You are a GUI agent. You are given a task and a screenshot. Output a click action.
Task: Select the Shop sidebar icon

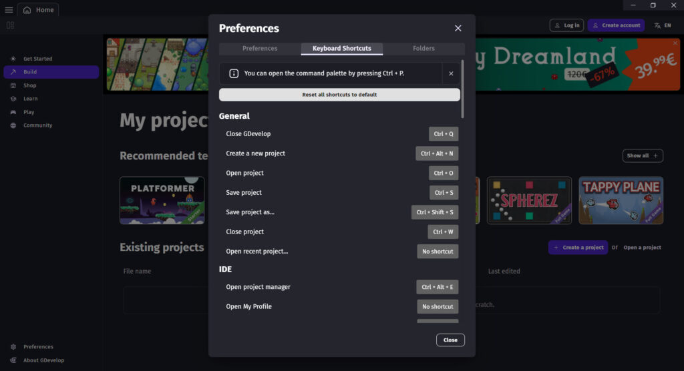pos(13,85)
